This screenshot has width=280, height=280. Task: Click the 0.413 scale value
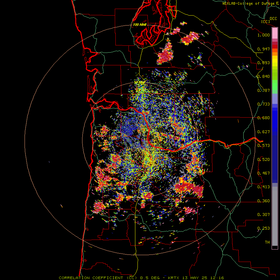264,187
